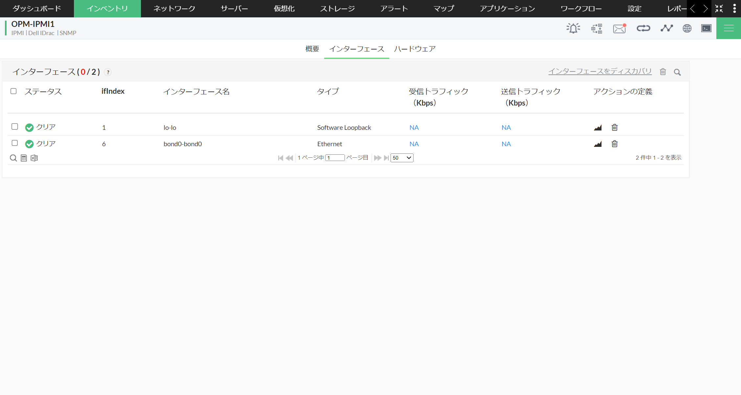Screen dimensions: 741x395
Task: Sort by the ステータス column header
Action: [43, 91]
